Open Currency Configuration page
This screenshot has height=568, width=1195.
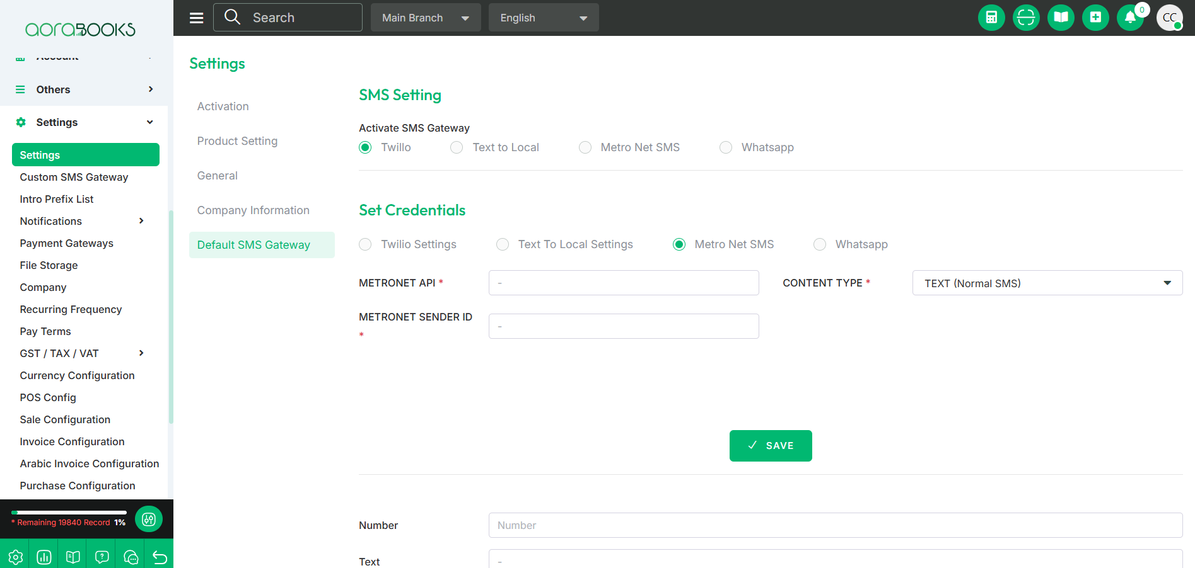(x=77, y=375)
